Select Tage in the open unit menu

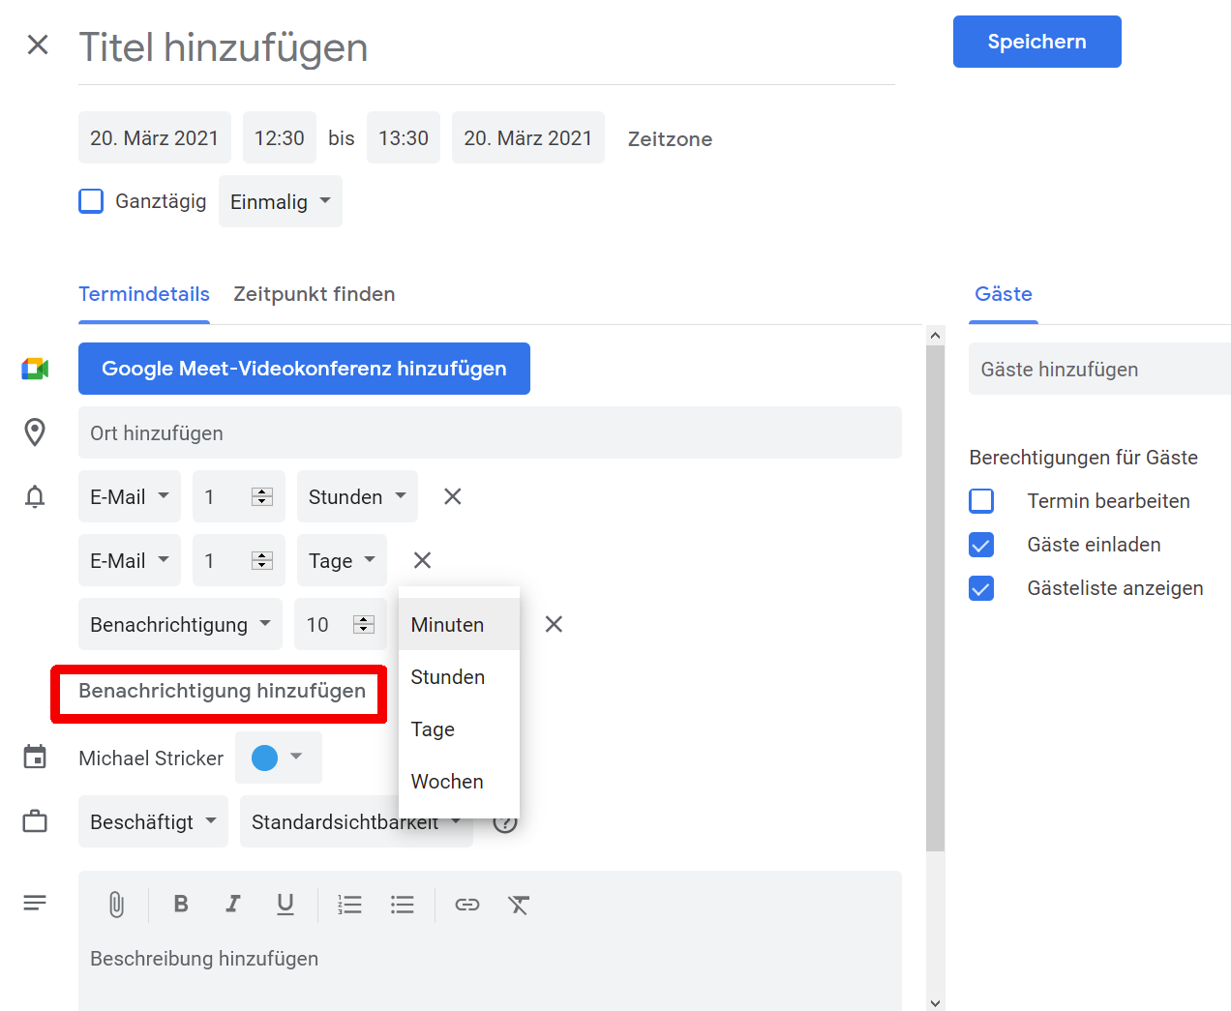459,729
